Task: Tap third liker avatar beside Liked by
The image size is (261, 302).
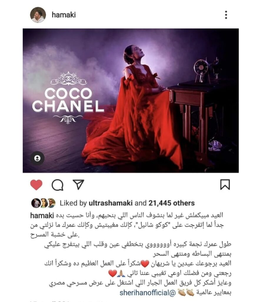Action: [x=51, y=203]
